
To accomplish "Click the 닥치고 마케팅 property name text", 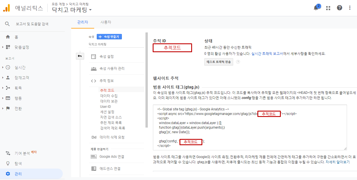I will [x=97, y=45].
